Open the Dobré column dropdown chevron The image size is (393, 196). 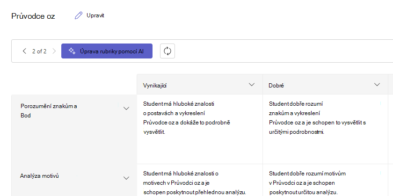(x=377, y=85)
